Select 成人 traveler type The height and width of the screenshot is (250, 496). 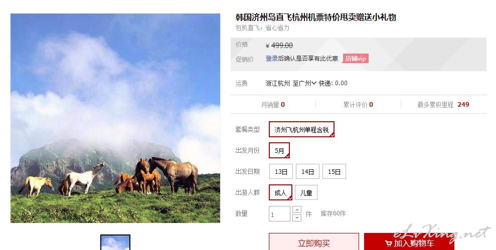pos(280,192)
